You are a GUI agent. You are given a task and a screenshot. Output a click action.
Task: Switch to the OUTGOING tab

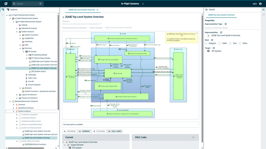pos(99,131)
